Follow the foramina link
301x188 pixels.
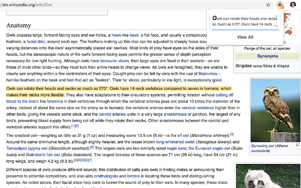click(55, 102)
